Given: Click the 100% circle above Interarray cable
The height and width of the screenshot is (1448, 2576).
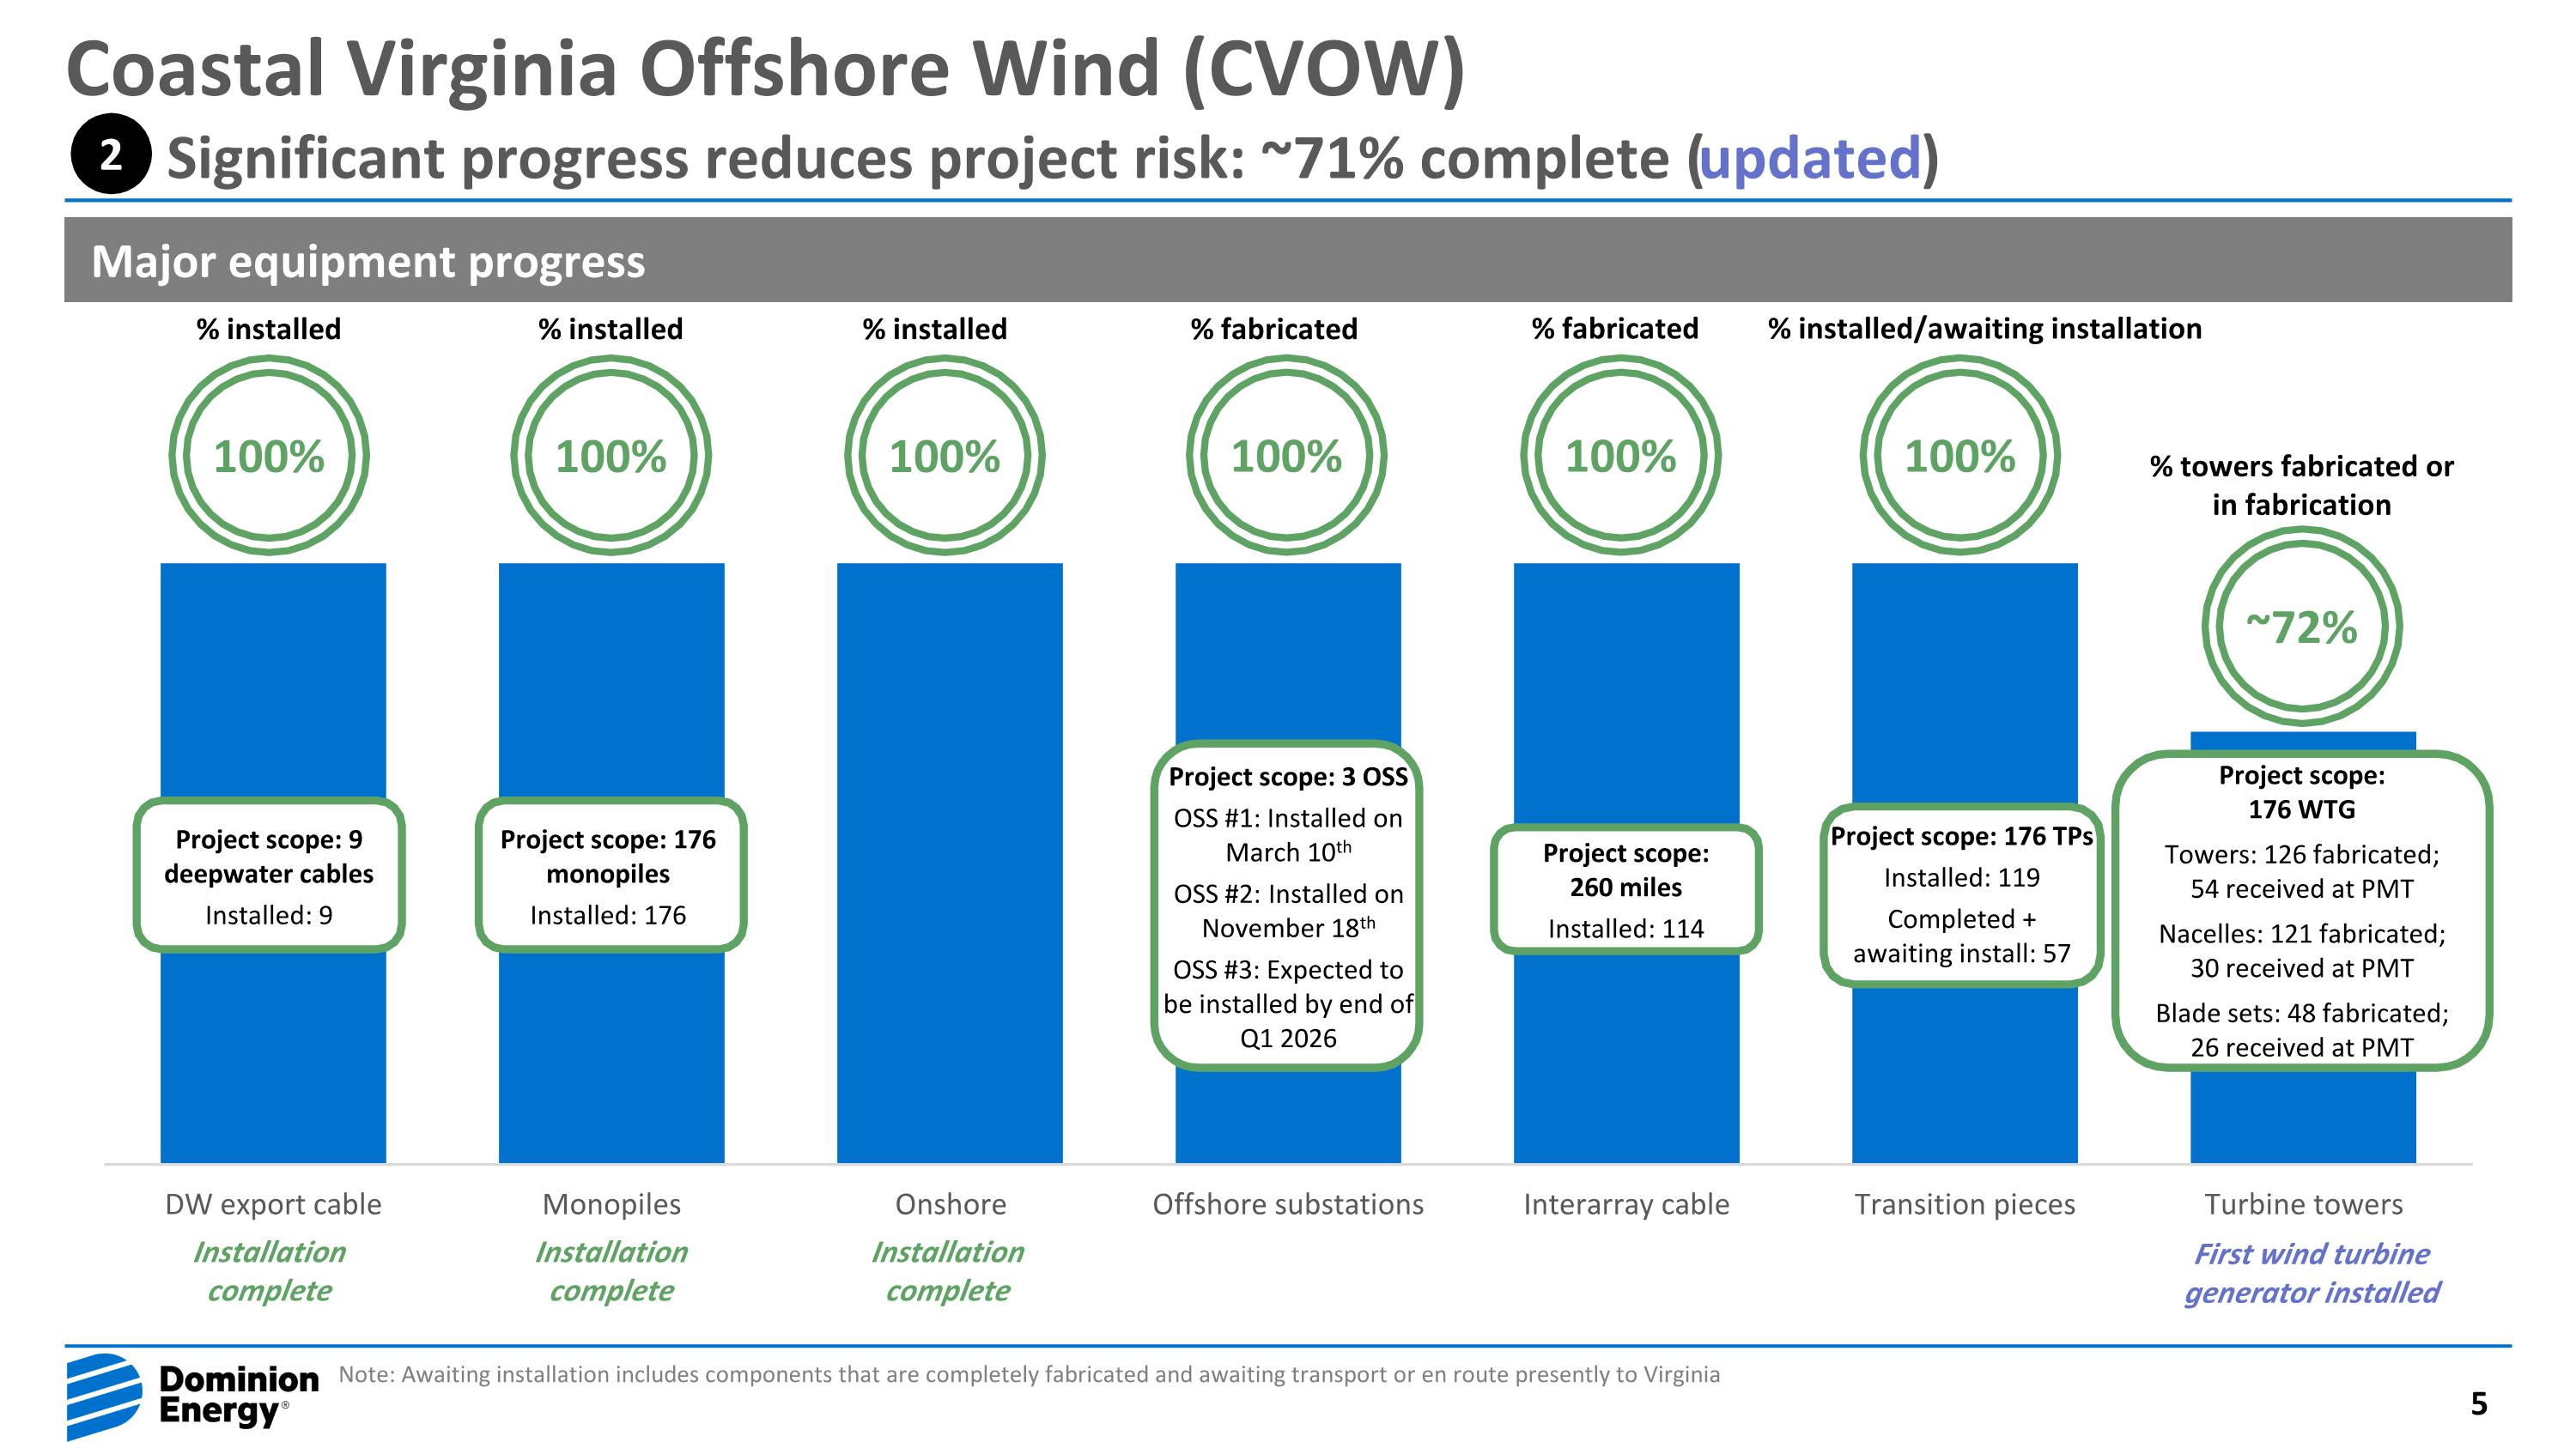Looking at the screenshot, I should (x=1620, y=457).
